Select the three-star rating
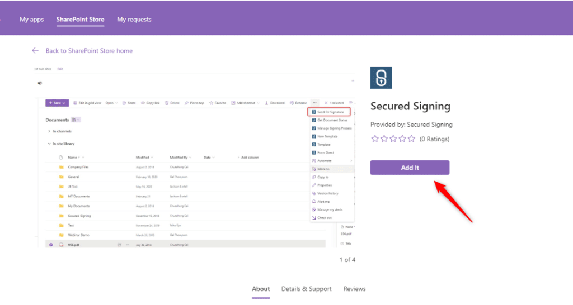573x305 pixels. click(x=393, y=139)
